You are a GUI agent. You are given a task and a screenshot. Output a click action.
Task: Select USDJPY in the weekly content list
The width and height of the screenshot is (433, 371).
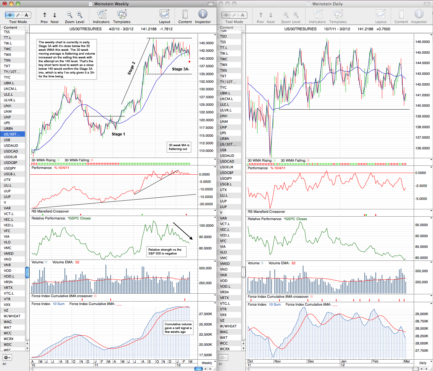[13, 168]
